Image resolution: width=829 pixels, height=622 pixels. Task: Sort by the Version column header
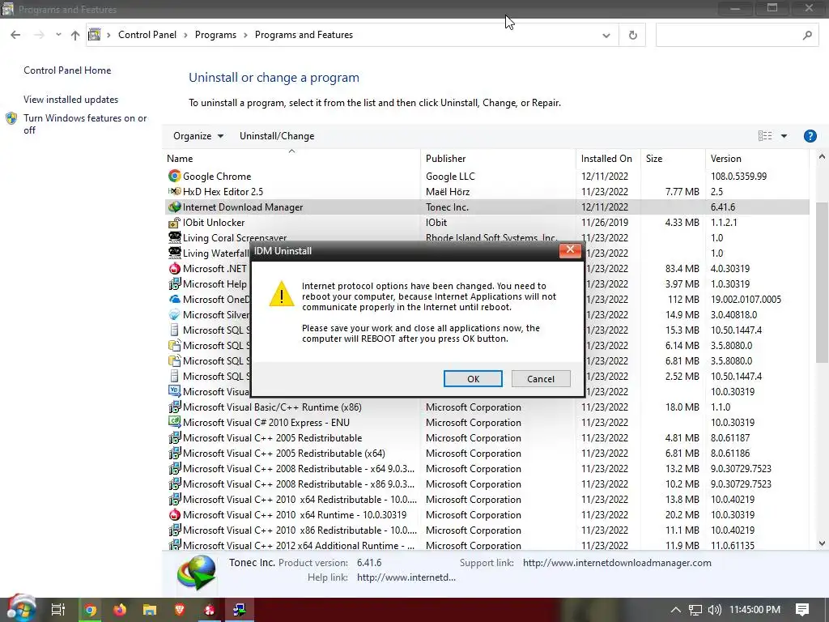[757, 159]
